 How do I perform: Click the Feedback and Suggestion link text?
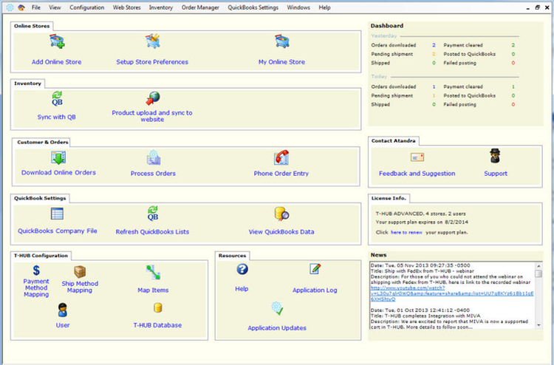[x=417, y=174]
